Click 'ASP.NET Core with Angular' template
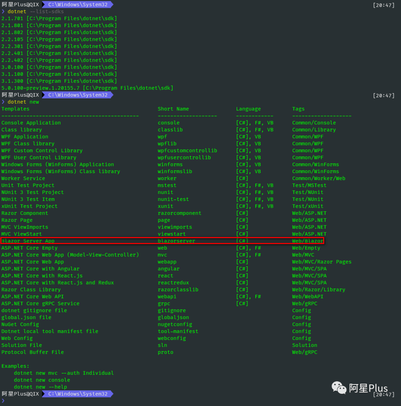The width and height of the screenshot is (401, 406). 40,269
